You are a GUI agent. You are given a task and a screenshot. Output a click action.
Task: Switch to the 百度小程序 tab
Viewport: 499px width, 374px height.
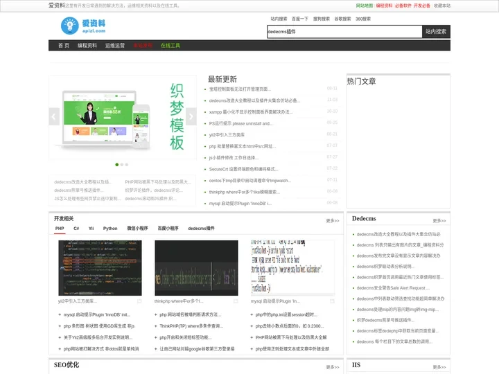pos(168,229)
